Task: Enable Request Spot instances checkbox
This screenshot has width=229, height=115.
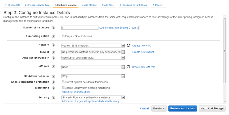Action: click(63, 36)
